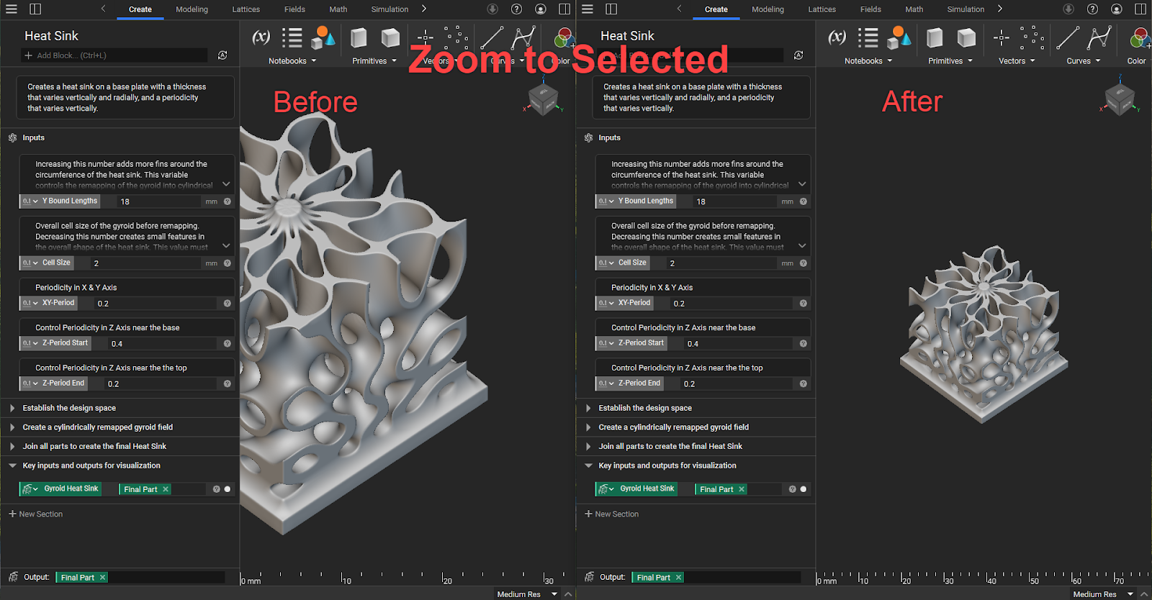Viewport: 1152px width, 600px height.
Task: Open Simulation tab in After window
Action: [x=965, y=9]
